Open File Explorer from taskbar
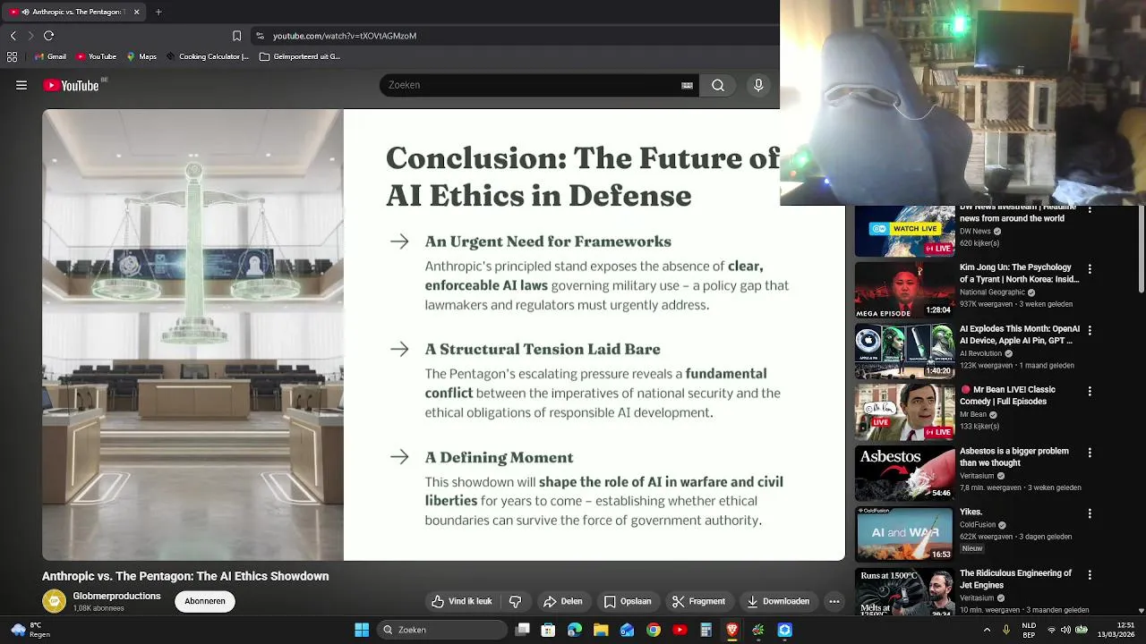The image size is (1146, 644). tap(602, 630)
